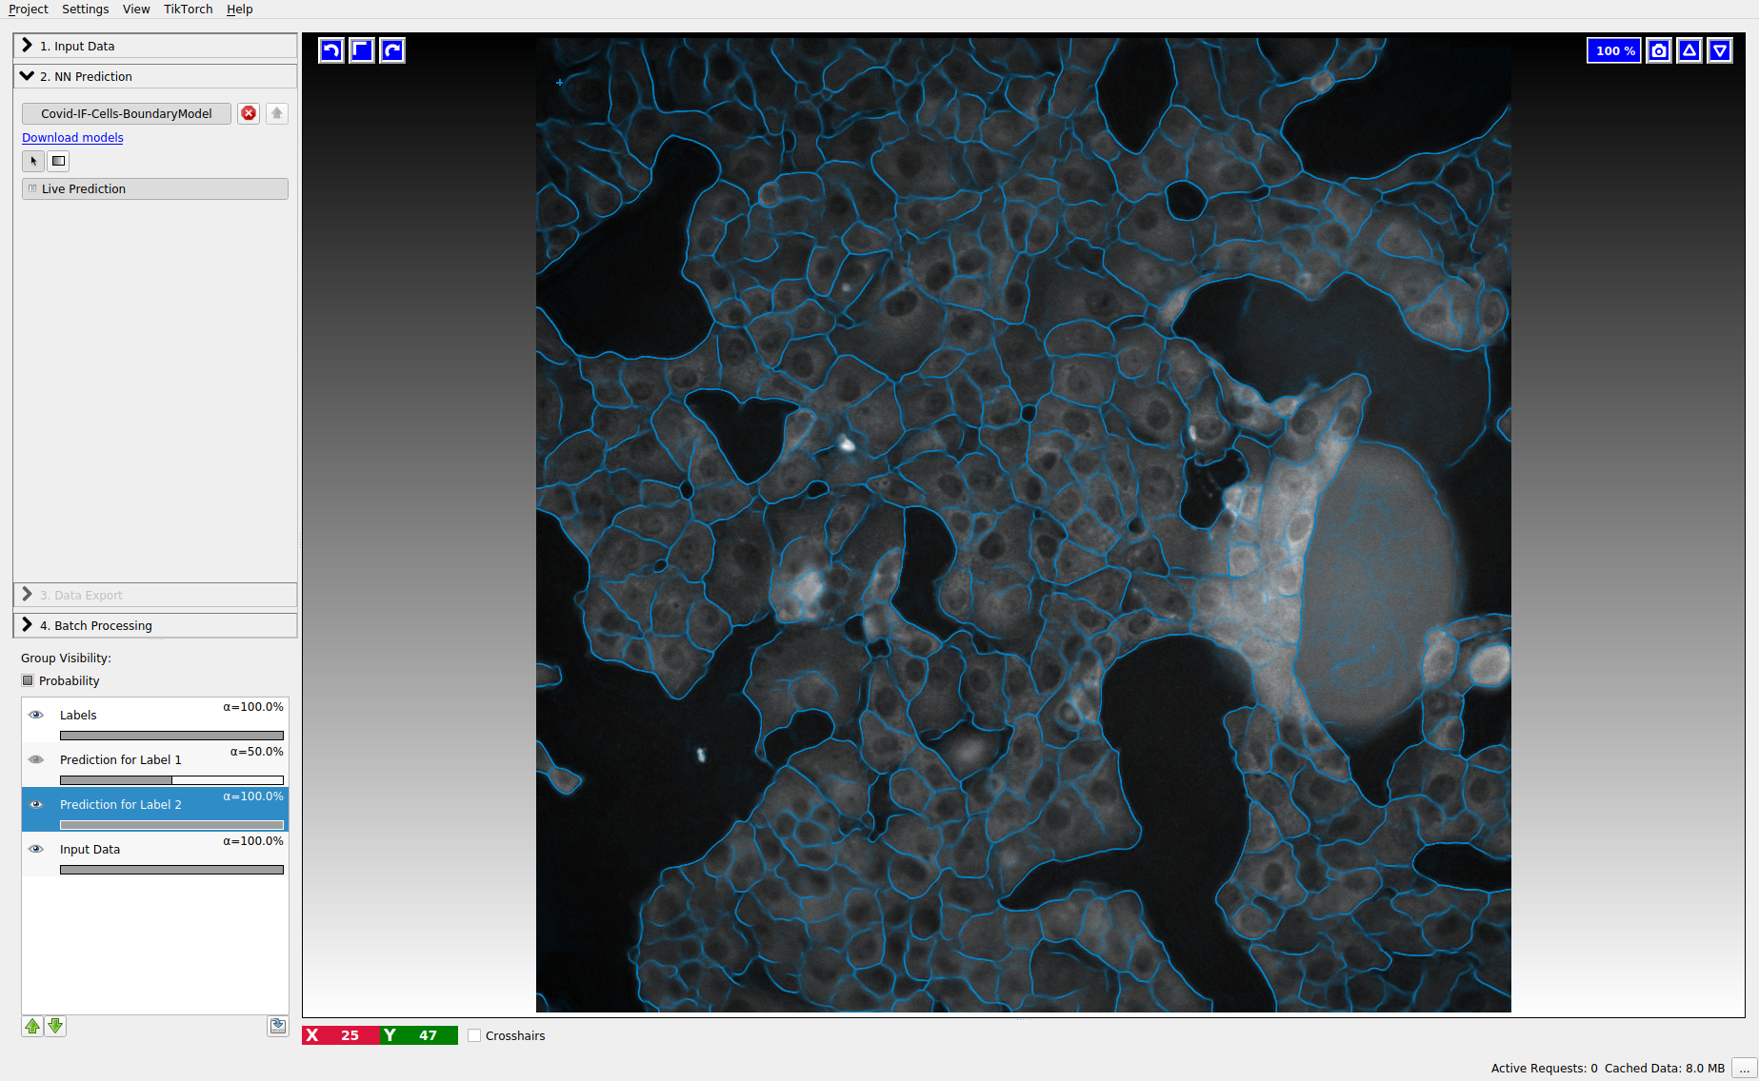Enable the Crosshairs checkbox
The width and height of the screenshot is (1759, 1081).
[474, 1035]
